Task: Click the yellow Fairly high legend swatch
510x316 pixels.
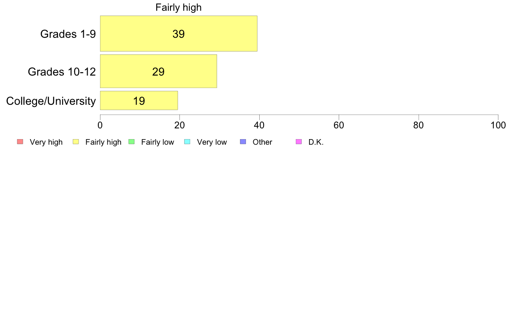Action: 76,142
